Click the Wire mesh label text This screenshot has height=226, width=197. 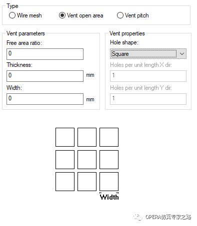[29, 15]
